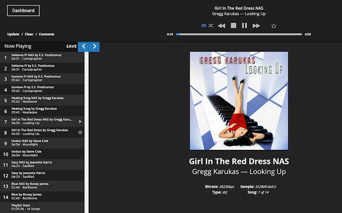This screenshot has height=213, width=342.
Task: Skip to previous track button
Action: tap(221, 26)
